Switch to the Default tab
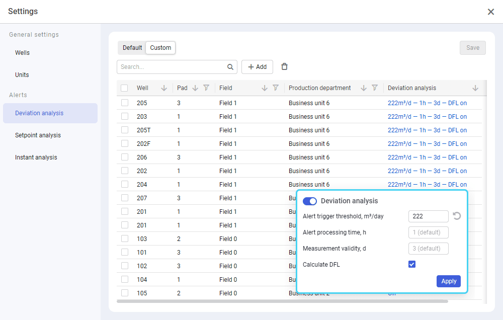The height and width of the screenshot is (320, 503). [132, 47]
